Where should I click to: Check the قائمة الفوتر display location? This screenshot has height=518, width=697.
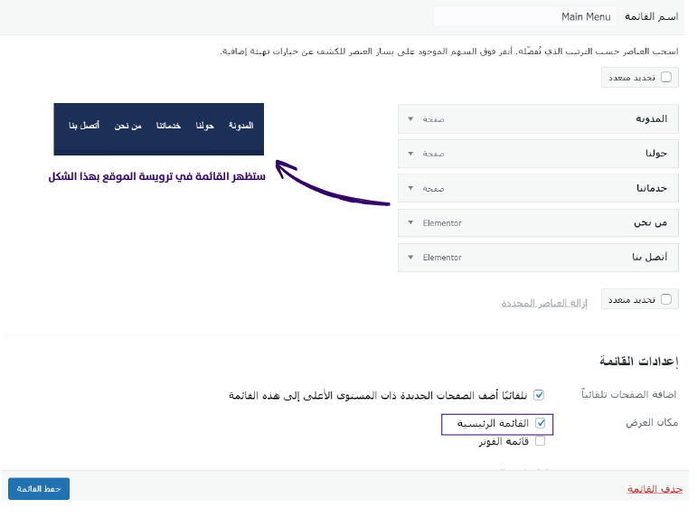(541, 441)
